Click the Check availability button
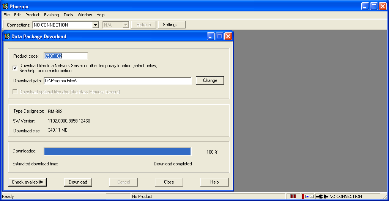The image size is (389, 201). (x=27, y=182)
